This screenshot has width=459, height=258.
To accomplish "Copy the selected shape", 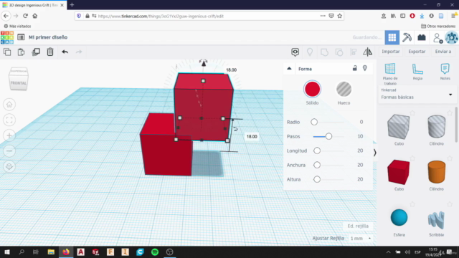I will click(7, 52).
